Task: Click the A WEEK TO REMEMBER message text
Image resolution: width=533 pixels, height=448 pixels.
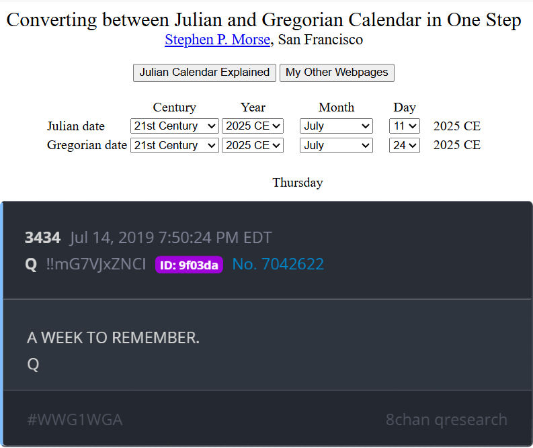Action: [113, 337]
